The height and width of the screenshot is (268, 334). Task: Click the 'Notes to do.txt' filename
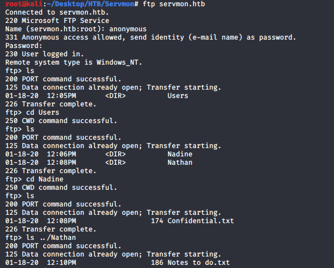click(x=199, y=262)
